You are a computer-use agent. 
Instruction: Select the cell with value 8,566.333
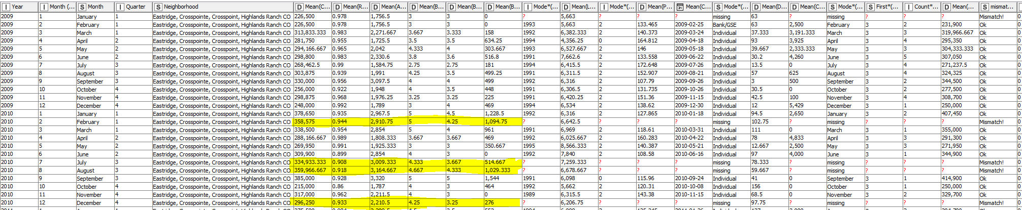point(579,146)
